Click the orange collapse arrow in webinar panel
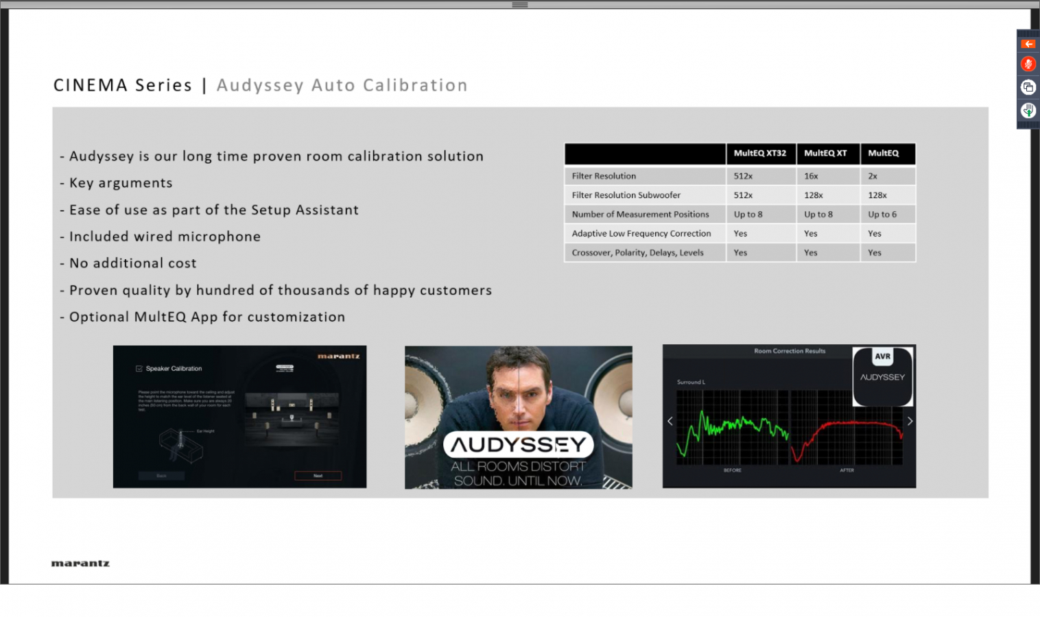The height and width of the screenshot is (617, 1040). coord(1028,44)
